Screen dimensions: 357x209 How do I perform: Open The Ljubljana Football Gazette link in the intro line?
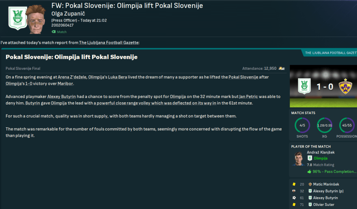[109, 43]
